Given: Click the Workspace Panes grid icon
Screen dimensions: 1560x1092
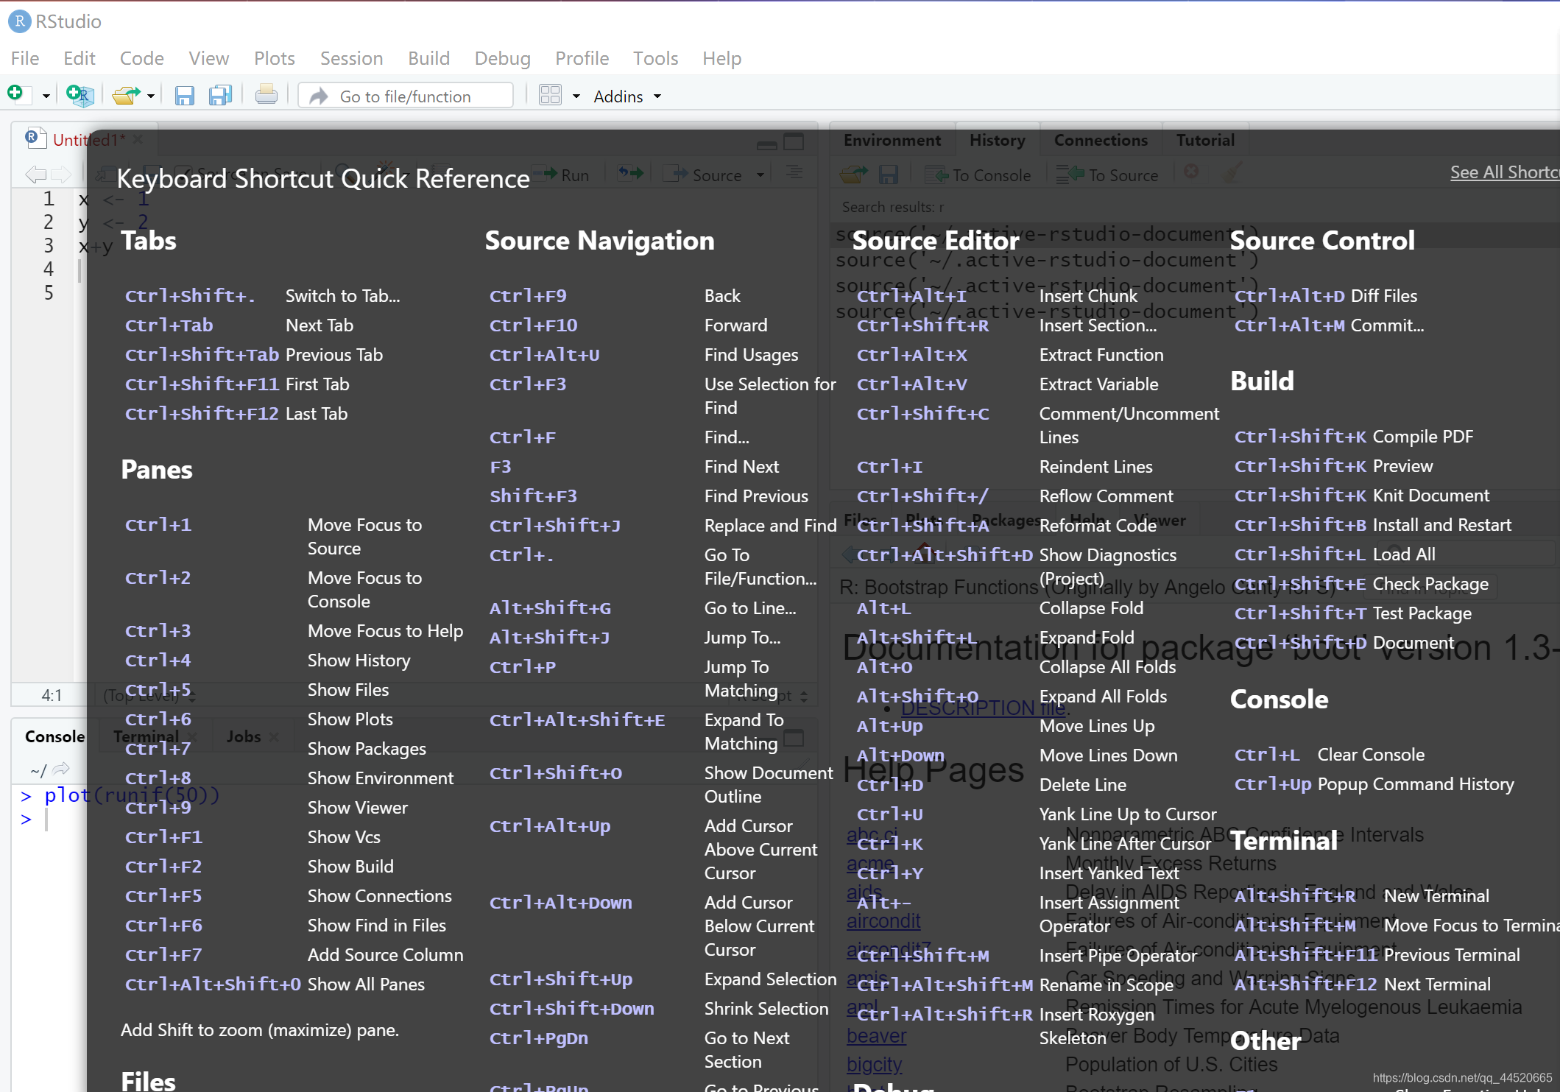Looking at the screenshot, I should [x=550, y=95].
